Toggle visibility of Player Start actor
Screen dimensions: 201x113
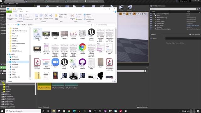(x=151, y=23)
